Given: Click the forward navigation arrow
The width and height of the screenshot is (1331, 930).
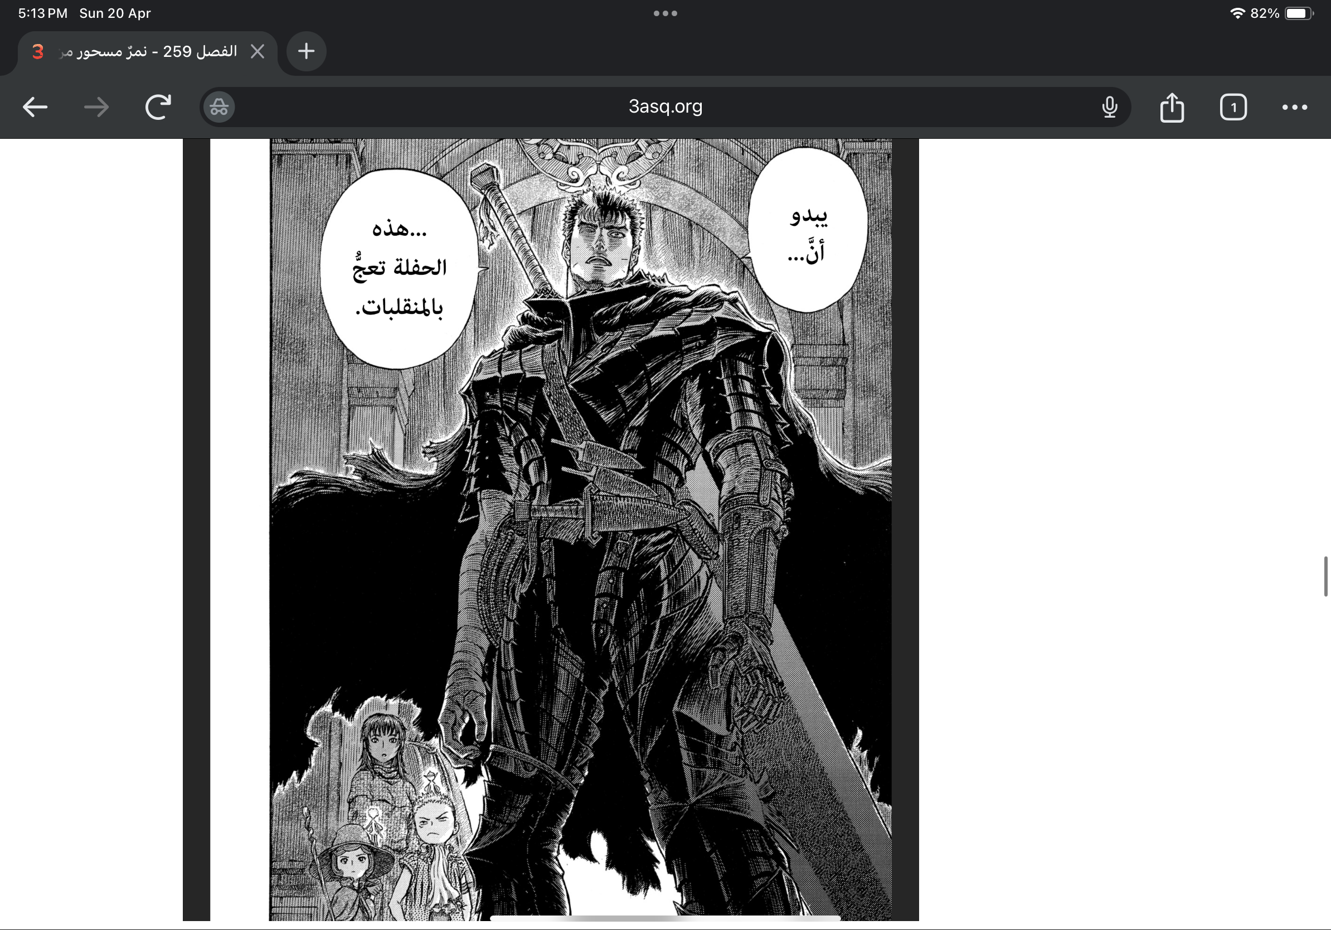Looking at the screenshot, I should click(x=96, y=107).
